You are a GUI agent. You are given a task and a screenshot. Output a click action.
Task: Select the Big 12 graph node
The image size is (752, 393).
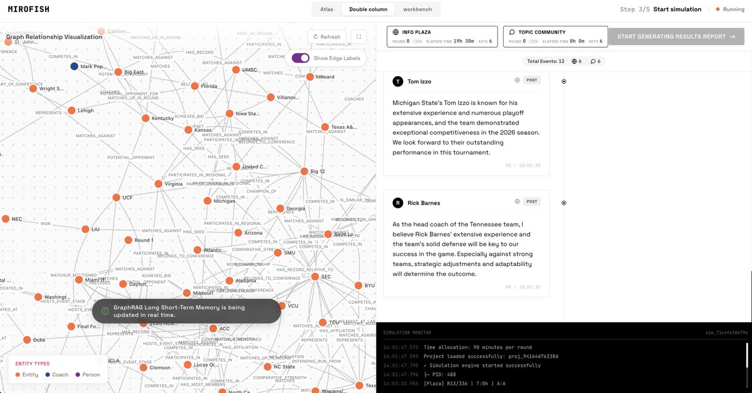tap(305, 171)
